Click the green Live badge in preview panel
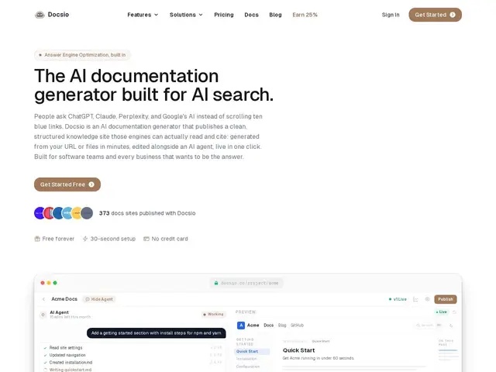The width and height of the screenshot is (496, 372). (x=442, y=312)
